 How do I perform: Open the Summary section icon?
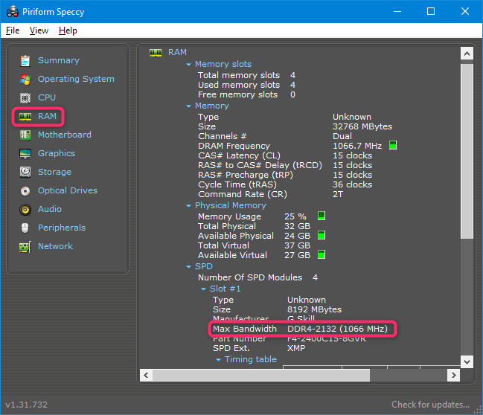click(25, 61)
